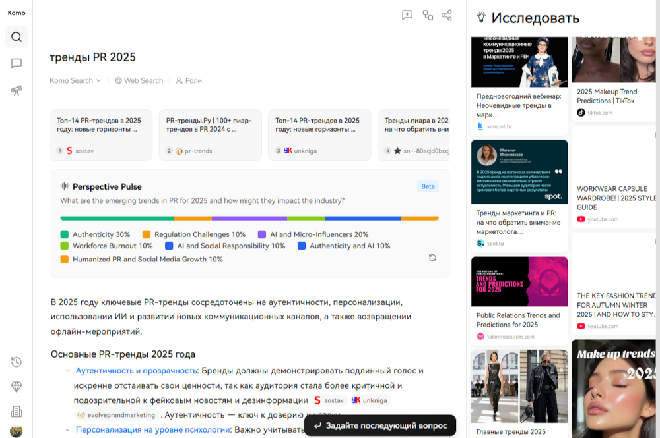Click the purple segment of the pulse bar
660x438 pixels.
coord(249,219)
